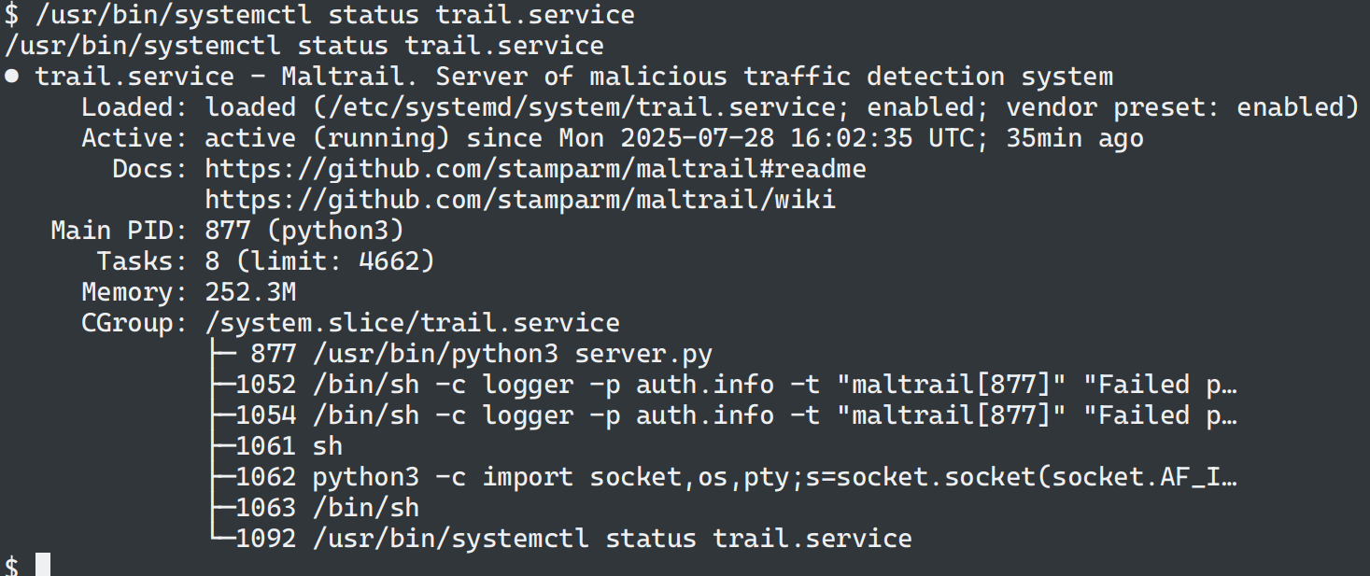Click the Tasks value 8 (limit: 4662)
This screenshot has height=576, width=1370.
[319, 261]
